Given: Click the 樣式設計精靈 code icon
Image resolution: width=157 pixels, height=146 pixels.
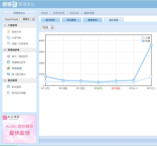Looking at the screenshot, I should click(8, 93).
